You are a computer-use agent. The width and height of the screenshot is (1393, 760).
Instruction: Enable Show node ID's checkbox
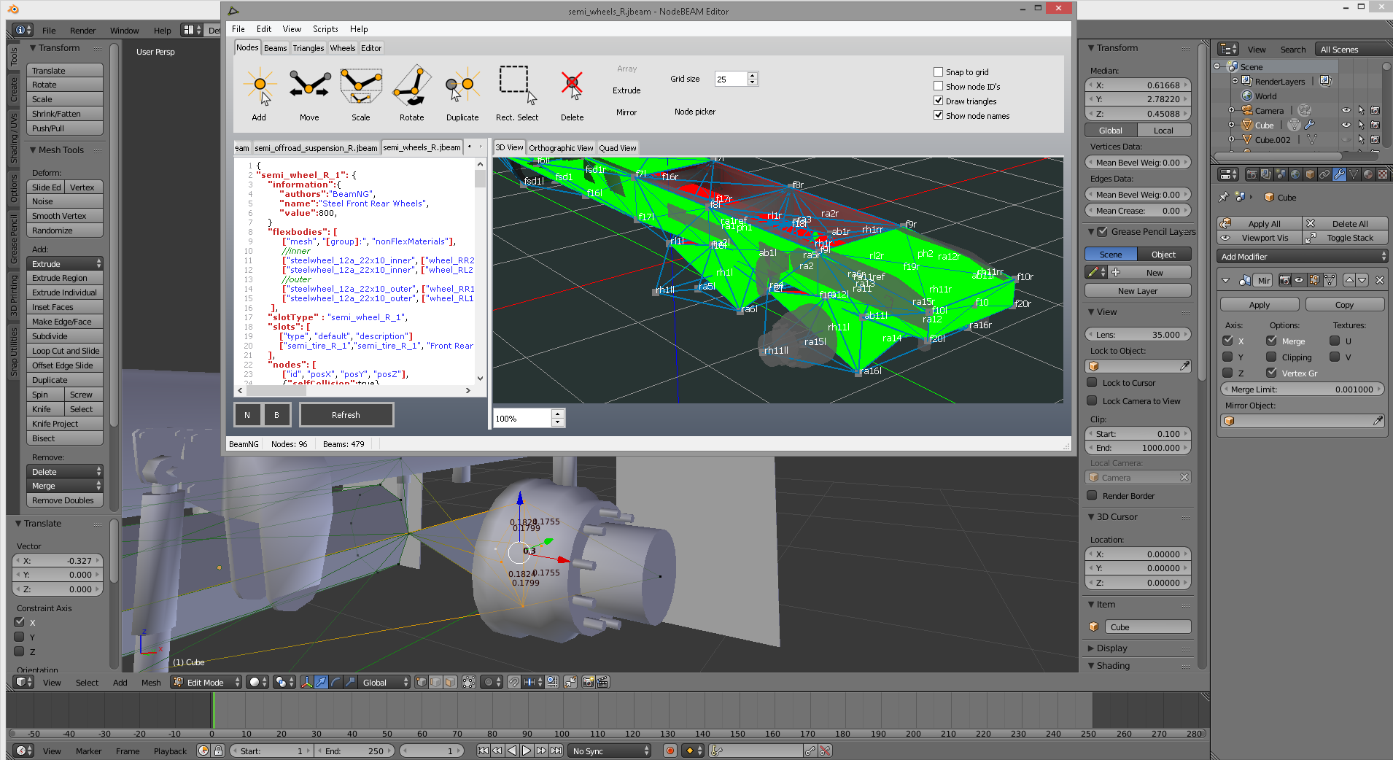coord(939,87)
